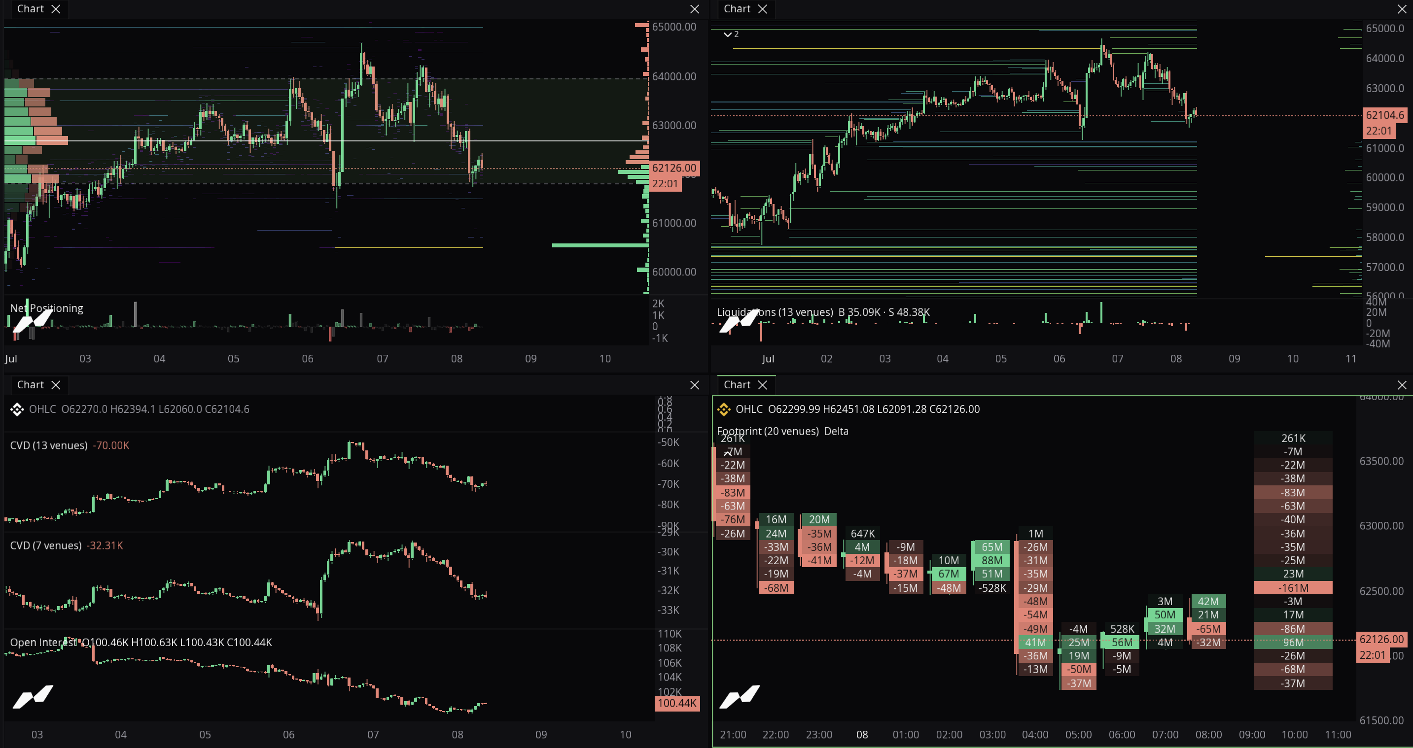The height and width of the screenshot is (748, 1413).
Task: Click the -32.31K CVD value readout
Action: pos(105,545)
